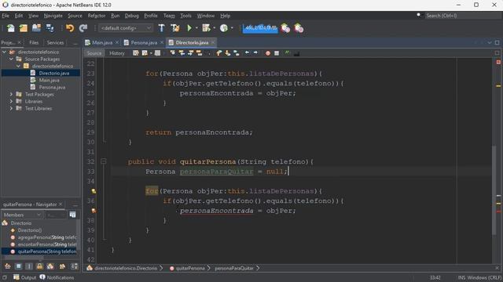Click quitarPersona breadcrumb link
Screen dimensions: 503x282
(190, 268)
